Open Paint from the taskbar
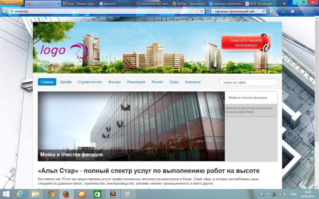This screenshot has width=319, height=199. pos(128,194)
